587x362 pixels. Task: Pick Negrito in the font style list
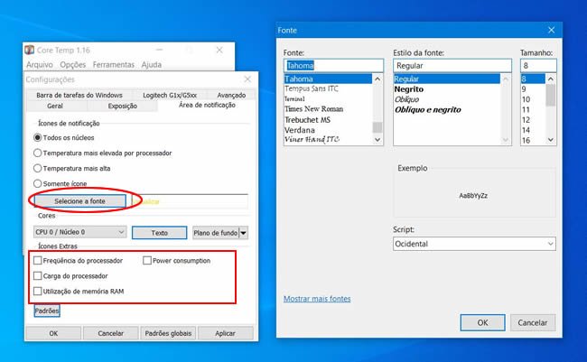click(x=408, y=89)
